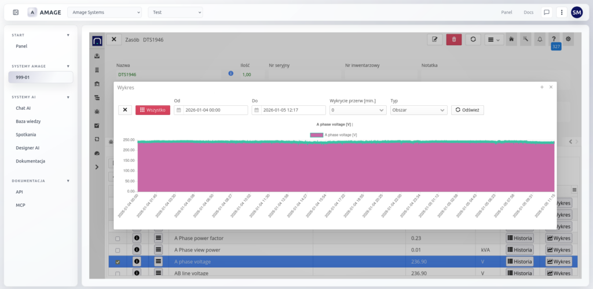Click the Od start date field
The image size is (593, 289).
coord(211,110)
